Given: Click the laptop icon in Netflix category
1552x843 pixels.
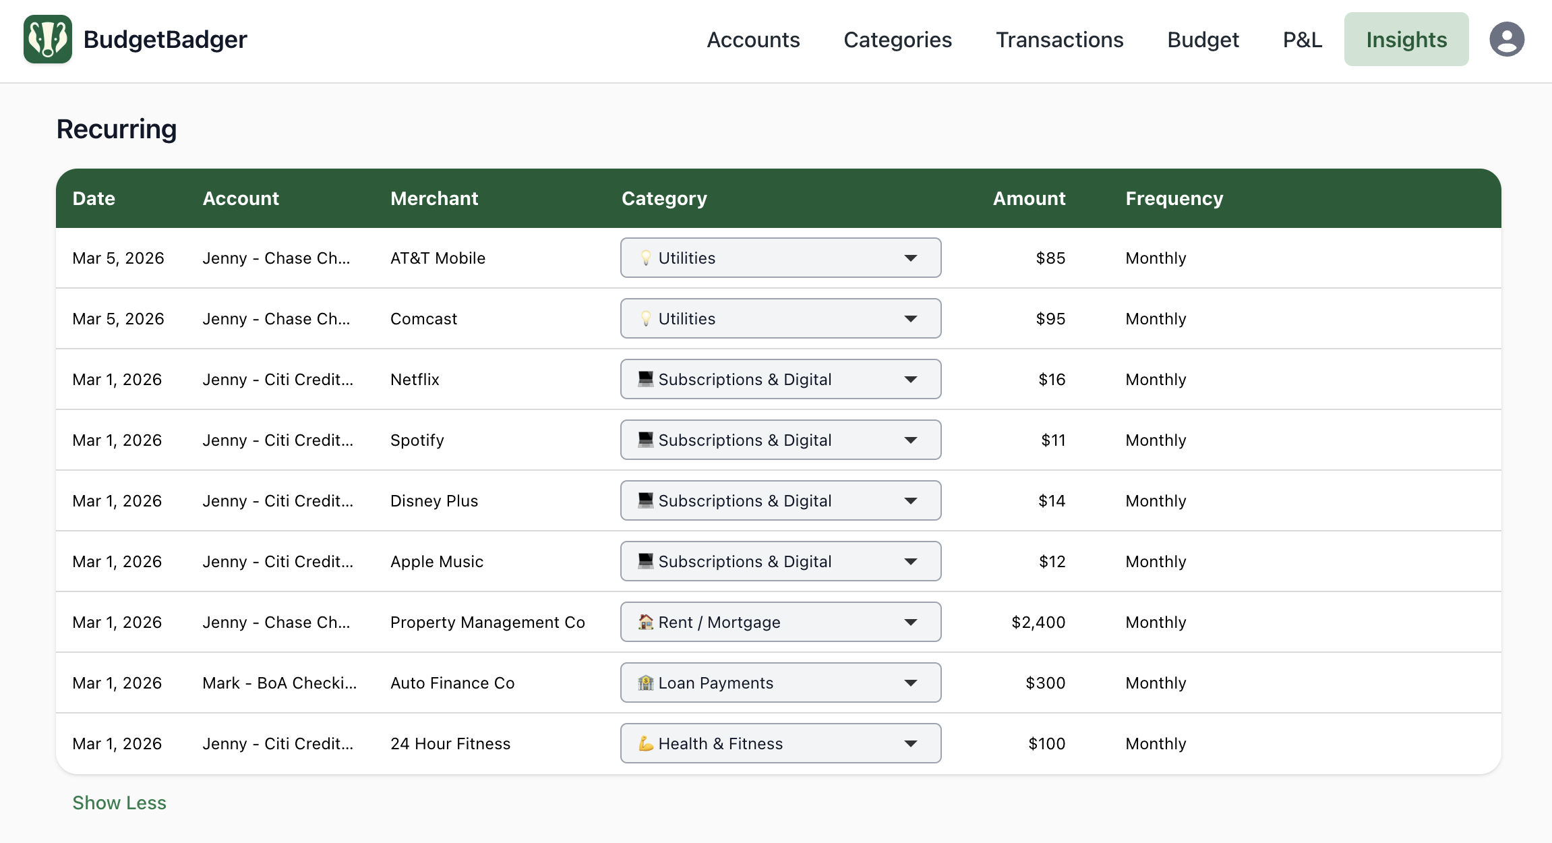Looking at the screenshot, I should pyautogui.click(x=645, y=379).
